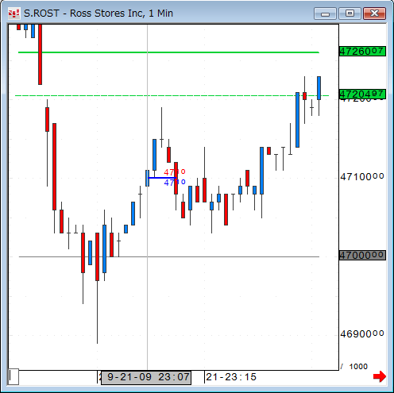Maximize the S.ROST chart window

tap(350, 13)
